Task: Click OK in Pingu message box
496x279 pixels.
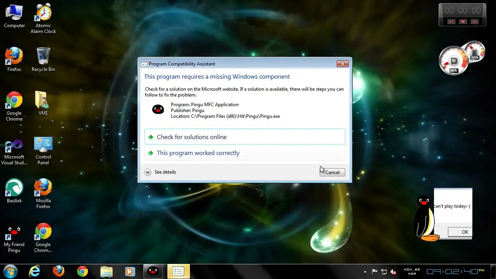Action: pos(460,232)
